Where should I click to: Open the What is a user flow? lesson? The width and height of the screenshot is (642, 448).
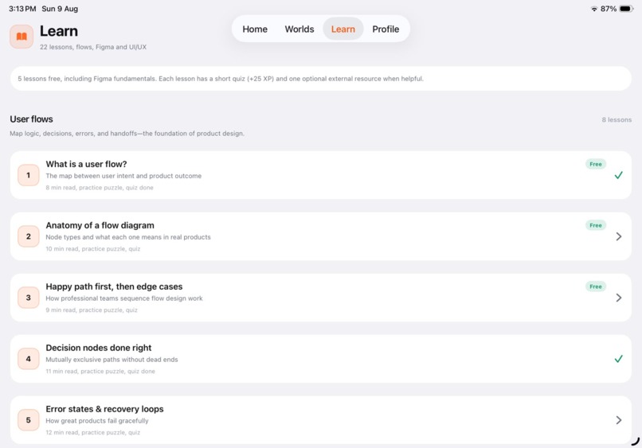coord(320,175)
